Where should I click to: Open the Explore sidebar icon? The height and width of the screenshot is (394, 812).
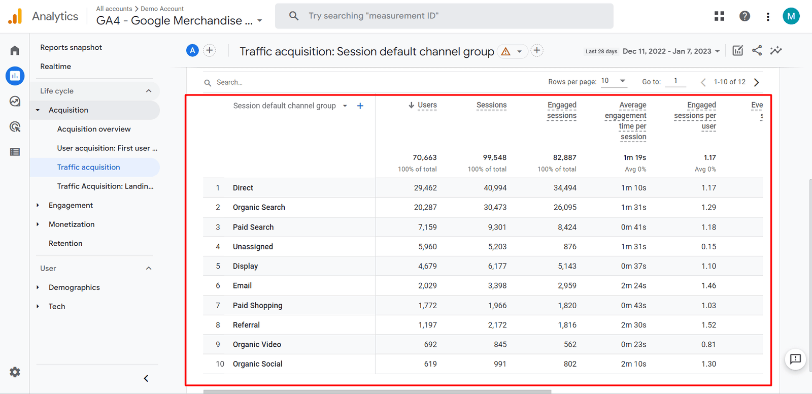click(x=15, y=101)
